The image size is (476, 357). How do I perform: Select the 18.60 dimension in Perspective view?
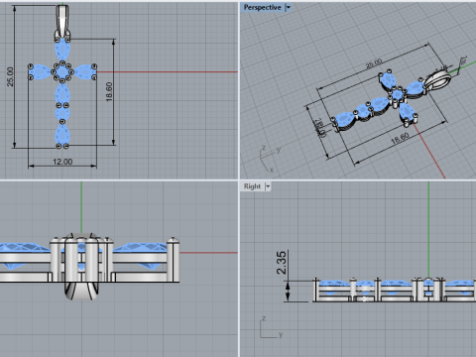click(x=400, y=138)
